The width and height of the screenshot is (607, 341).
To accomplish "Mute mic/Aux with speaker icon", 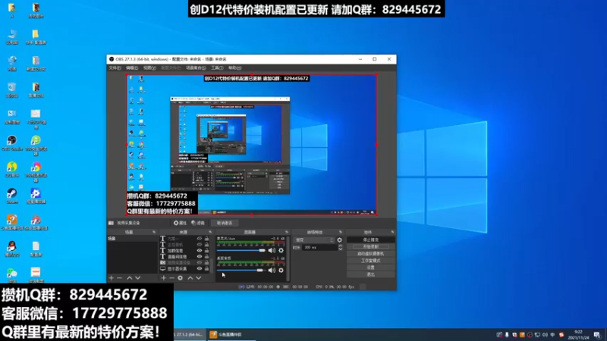I will [272, 251].
